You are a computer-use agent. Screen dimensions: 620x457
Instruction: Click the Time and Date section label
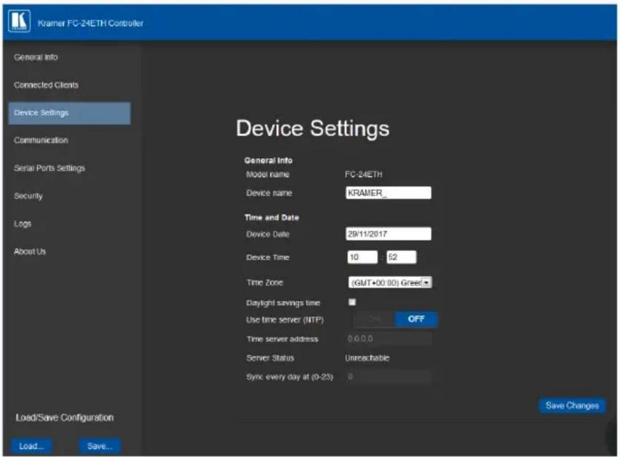pyautogui.click(x=271, y=217)
